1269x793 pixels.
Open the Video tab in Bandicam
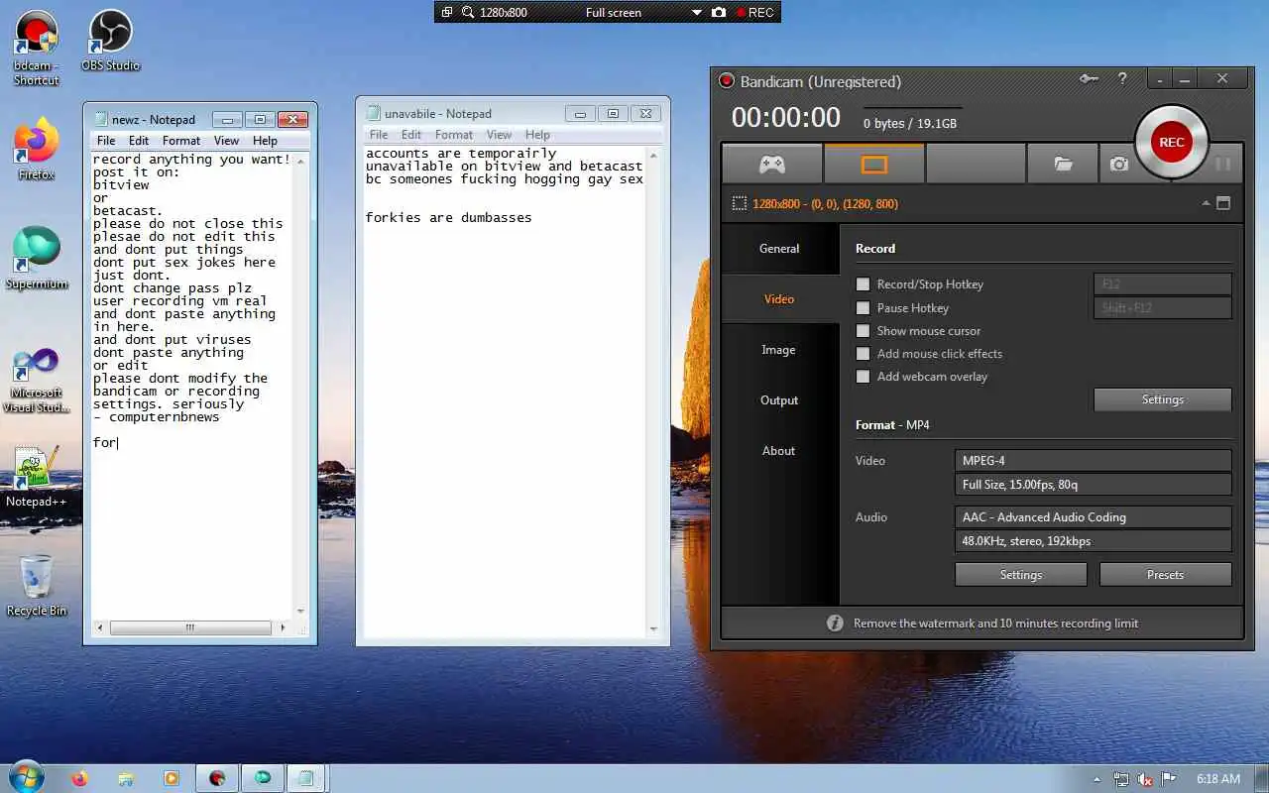[x=779, y=299]
